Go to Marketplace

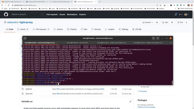72,15
